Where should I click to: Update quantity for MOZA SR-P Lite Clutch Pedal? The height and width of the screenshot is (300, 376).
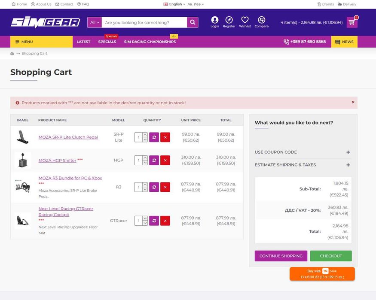[x=154, y=137]
